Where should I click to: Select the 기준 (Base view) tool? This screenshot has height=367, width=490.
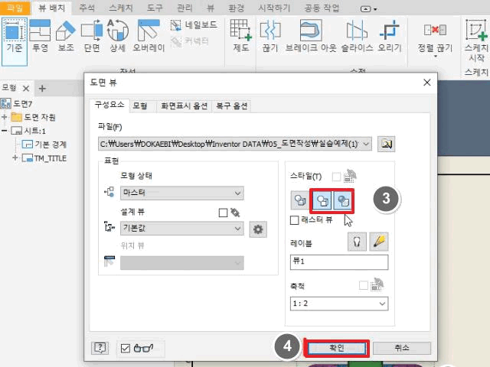point(15,41)
